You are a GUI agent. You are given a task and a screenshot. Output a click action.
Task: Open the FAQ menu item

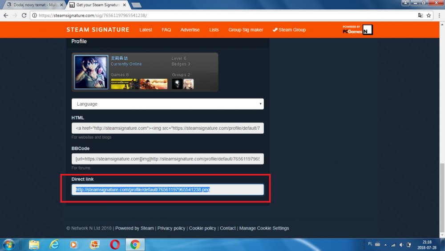pos(166,30)
